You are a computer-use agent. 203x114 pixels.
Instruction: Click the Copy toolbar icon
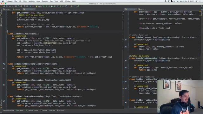(x=18, y=6)
